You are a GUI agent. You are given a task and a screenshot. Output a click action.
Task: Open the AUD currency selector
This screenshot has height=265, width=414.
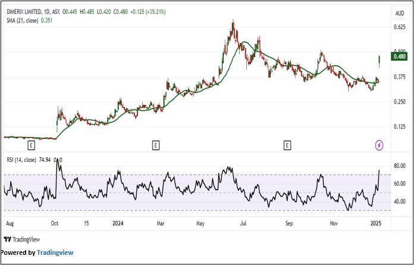[x=400, y=13]
